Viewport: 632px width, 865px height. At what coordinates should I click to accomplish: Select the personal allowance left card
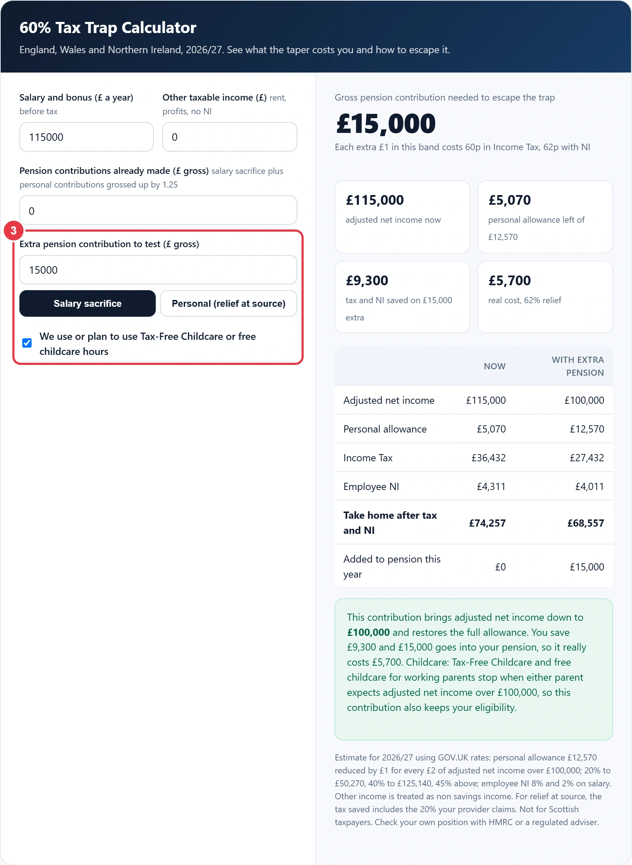click(x=545, y=217)
